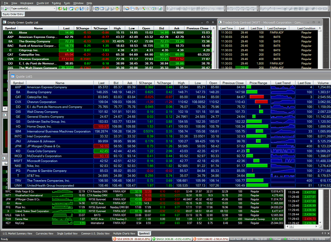Click the Empty Green Quote List title icon

(5, 22)
